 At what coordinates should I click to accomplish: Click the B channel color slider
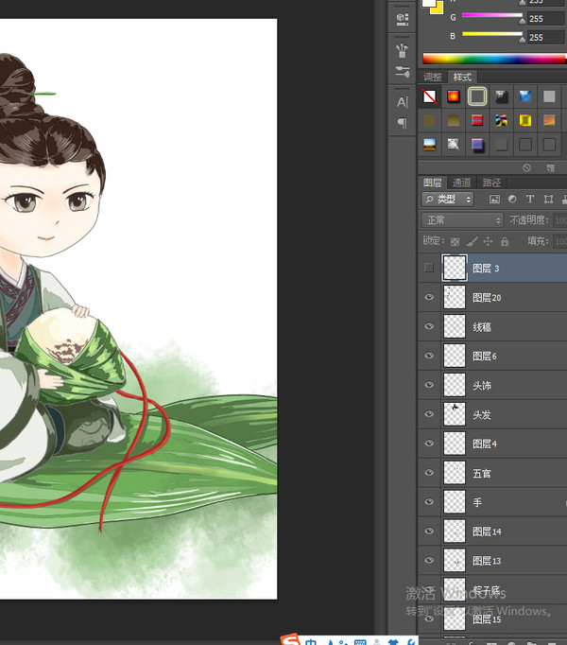(x=492, y=34)
